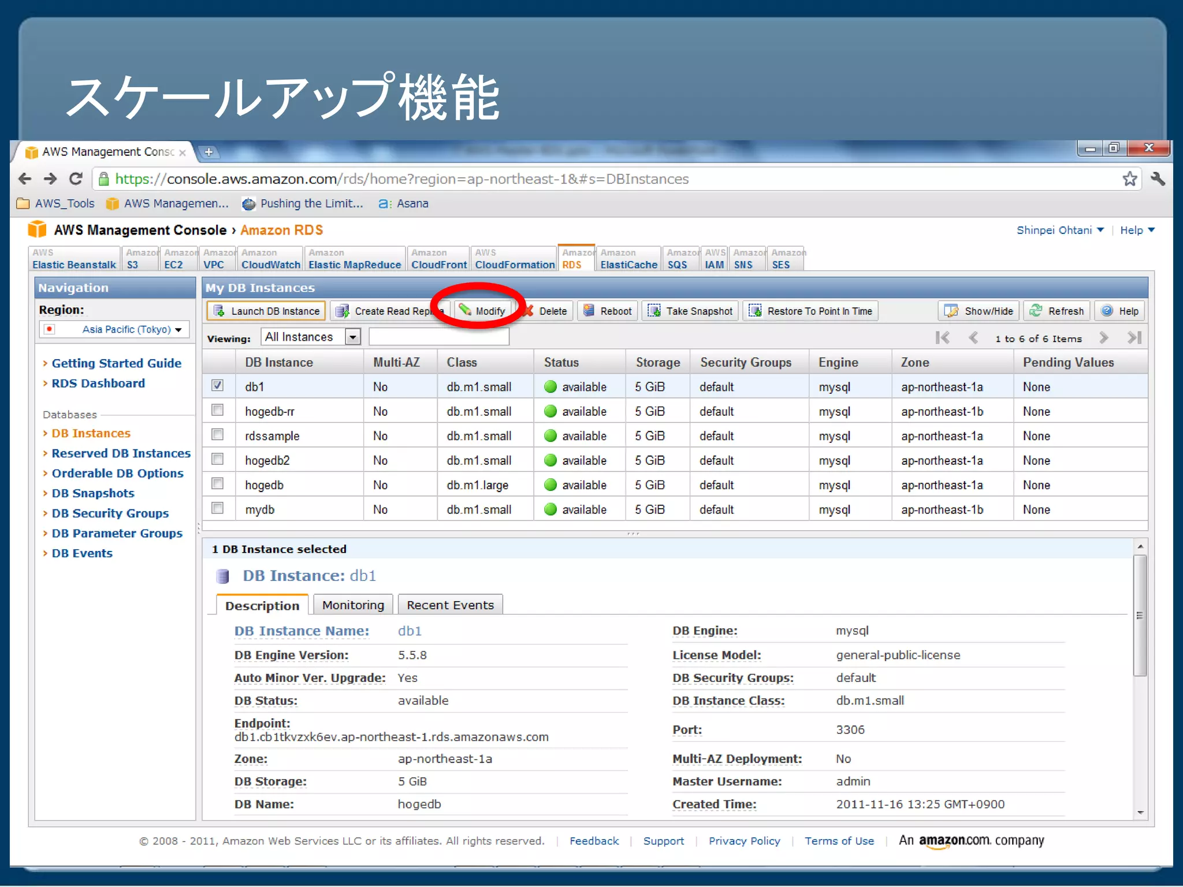This screenshot has width=1183, height=887.
Task: Bookmark page with the star icon
Action: tap(1130, 179)
